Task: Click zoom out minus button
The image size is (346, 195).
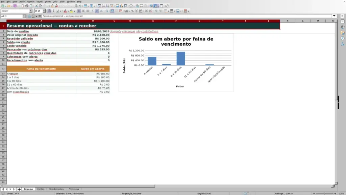Action: tap(314, 193)
